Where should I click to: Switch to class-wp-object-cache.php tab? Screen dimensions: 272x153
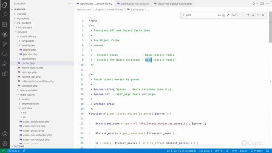tap(173, 3)
